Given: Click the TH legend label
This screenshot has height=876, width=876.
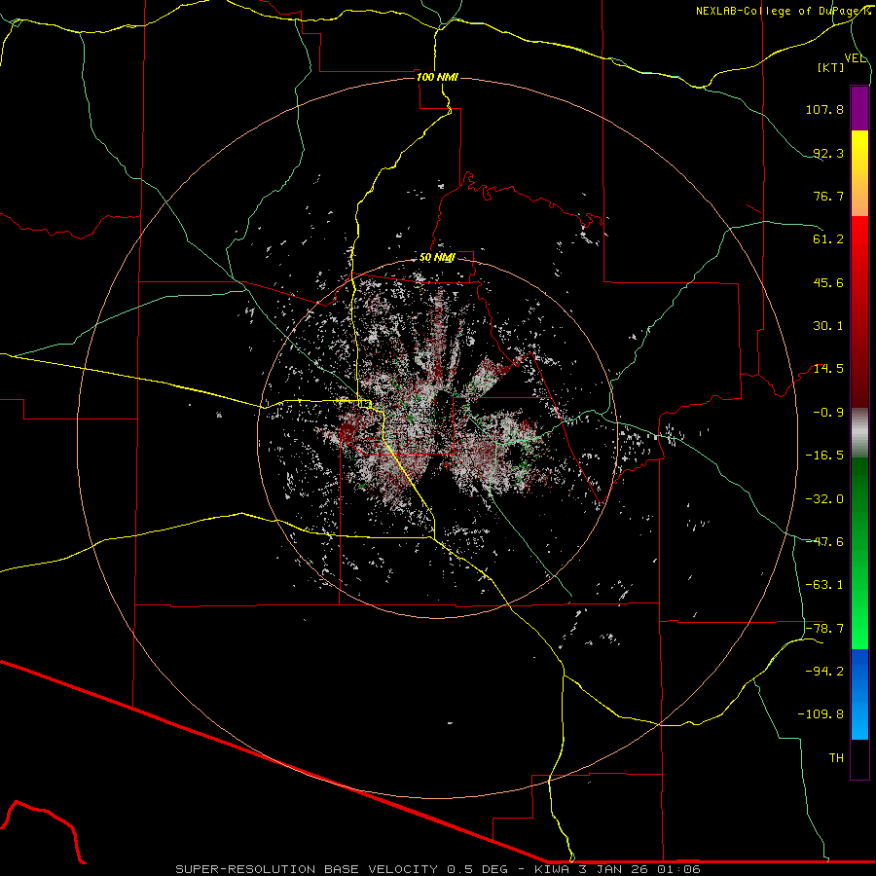Looking at the screenshot, I should click(836, 758).
